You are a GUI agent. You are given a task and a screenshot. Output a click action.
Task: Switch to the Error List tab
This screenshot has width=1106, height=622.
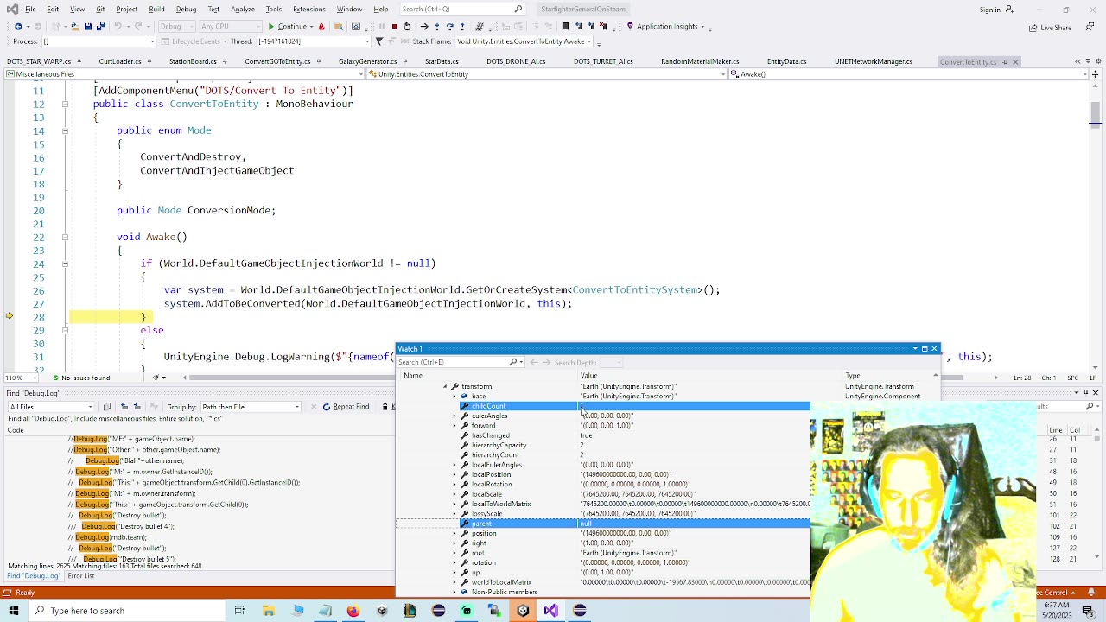pos(81,576)
